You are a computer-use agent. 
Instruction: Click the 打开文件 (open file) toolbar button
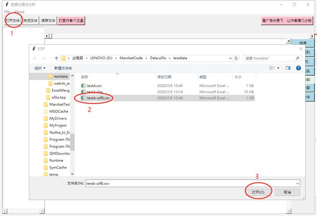click(12, 21)
